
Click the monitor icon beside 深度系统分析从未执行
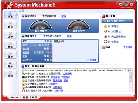[23, 77]
